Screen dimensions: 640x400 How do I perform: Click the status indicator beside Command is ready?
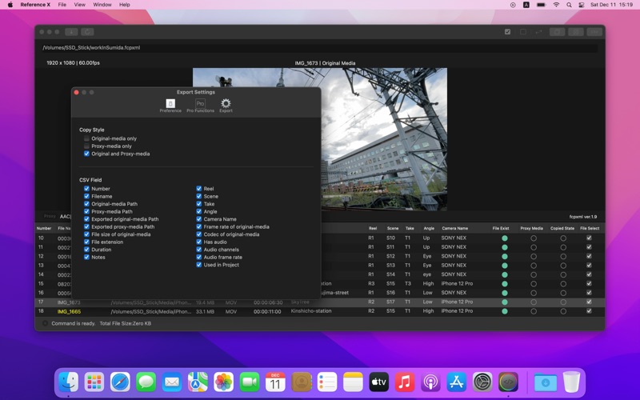coord(45,323)
